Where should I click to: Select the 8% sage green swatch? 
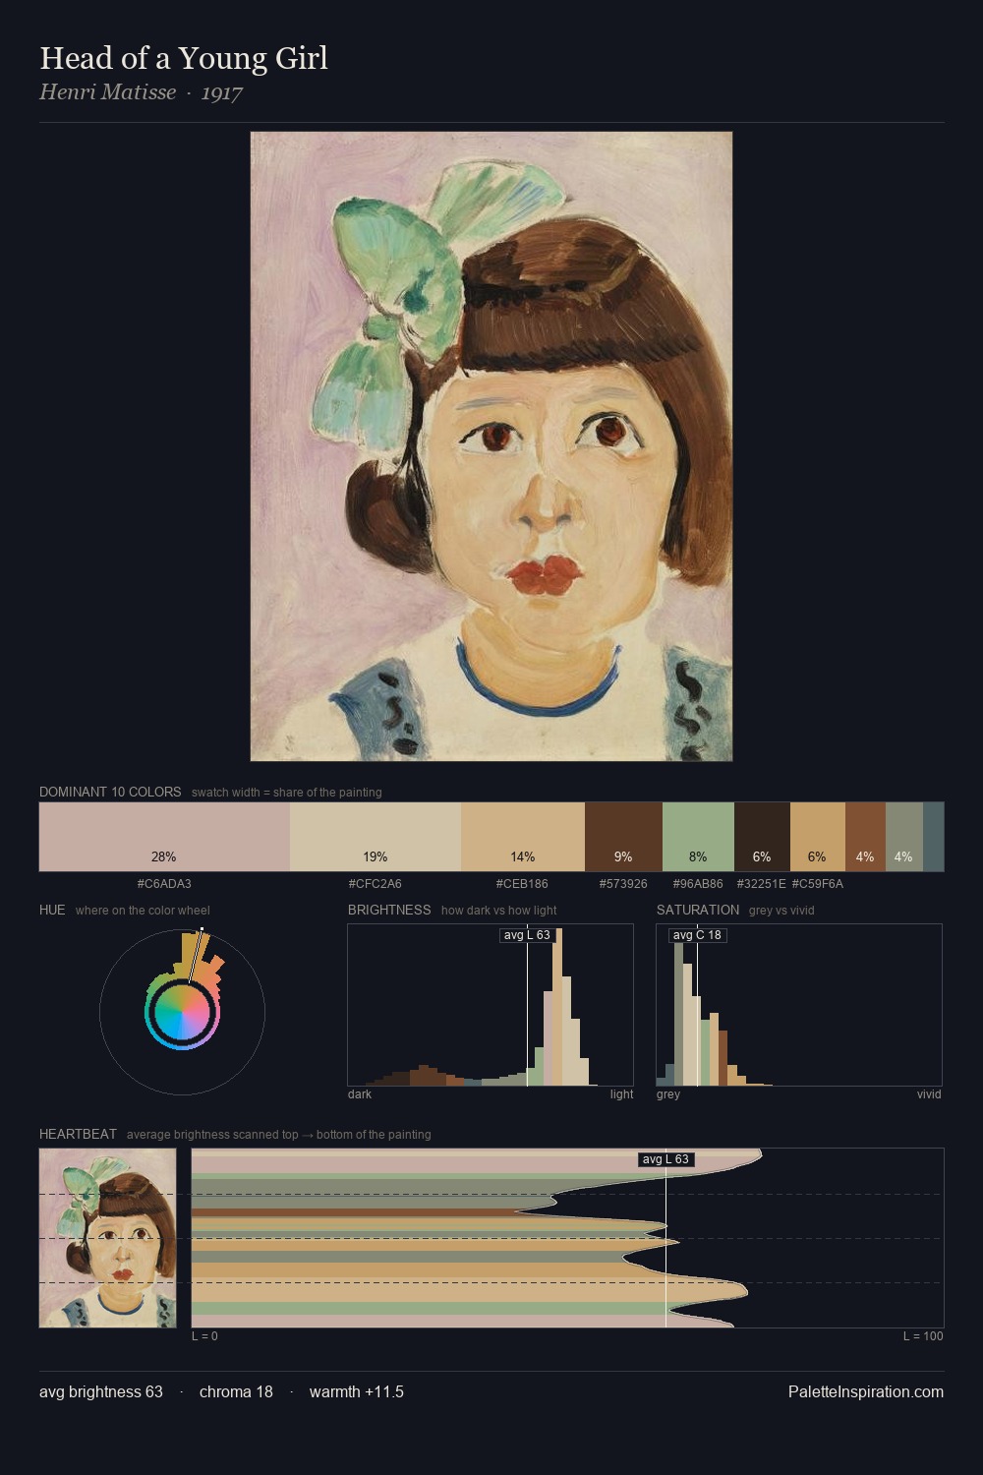698,837
